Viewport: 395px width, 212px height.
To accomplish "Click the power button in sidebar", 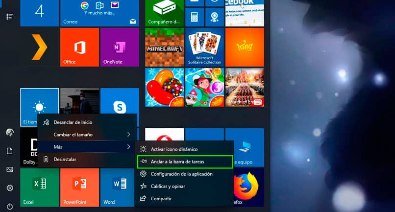I will pyautogui.click(x=10, y=207).
